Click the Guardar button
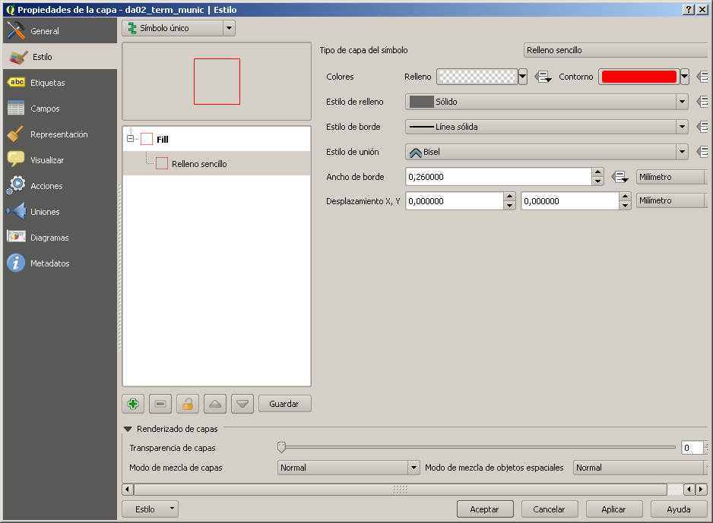The image size is (713, 523). (x=284, y=404)
